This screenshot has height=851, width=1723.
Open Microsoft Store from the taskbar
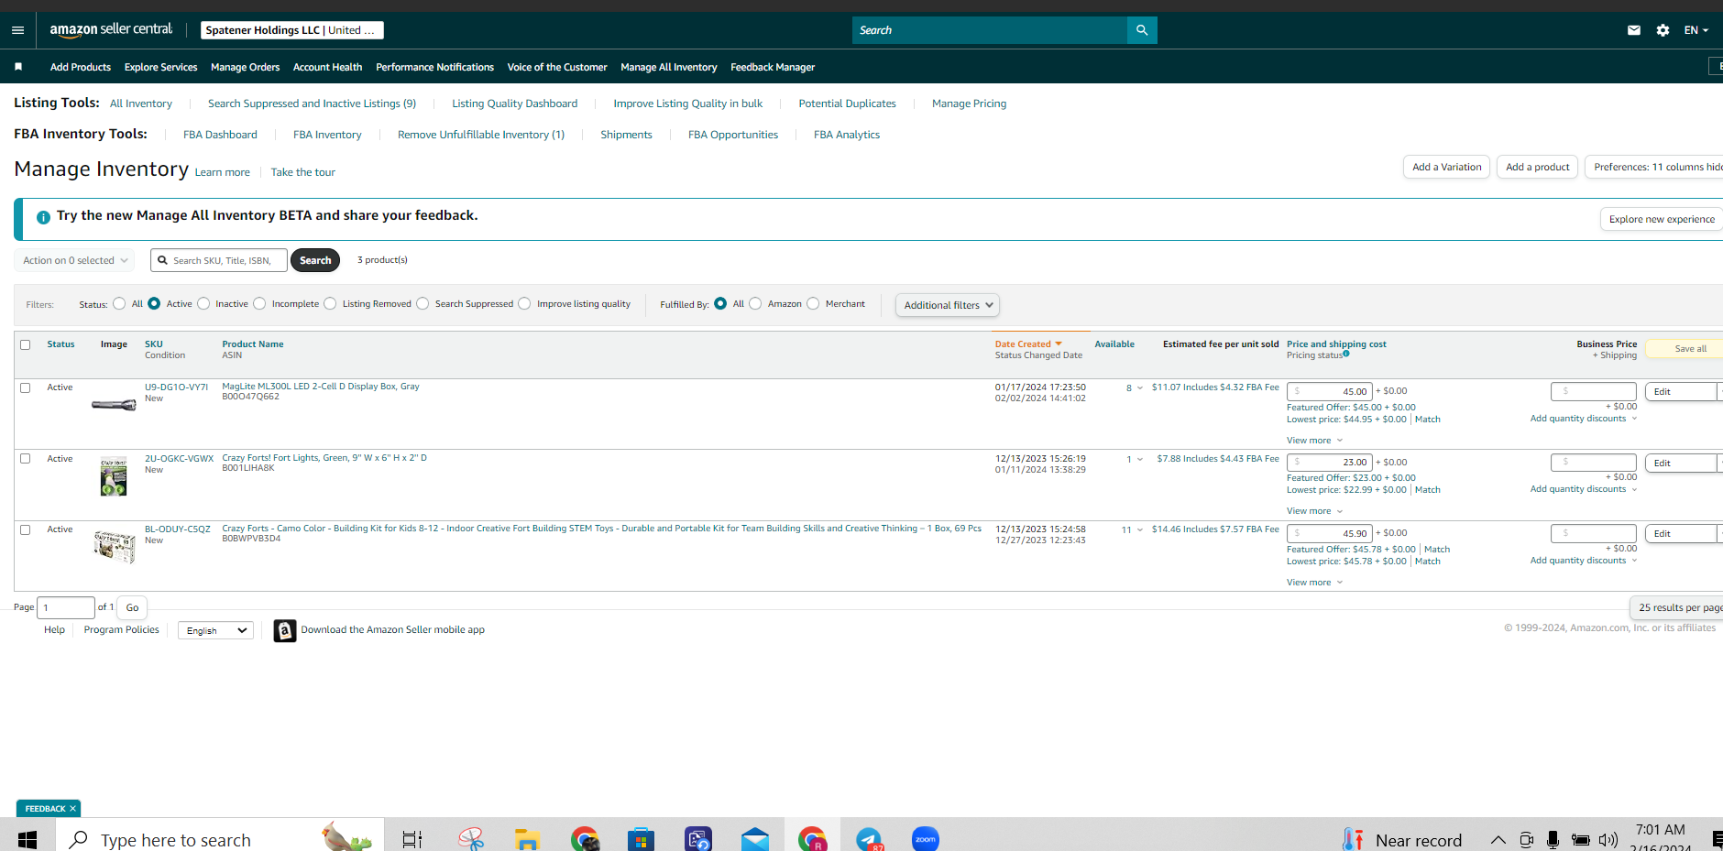641,839
